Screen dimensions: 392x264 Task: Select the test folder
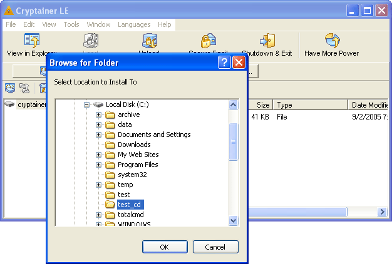click(x=124, y=195)
